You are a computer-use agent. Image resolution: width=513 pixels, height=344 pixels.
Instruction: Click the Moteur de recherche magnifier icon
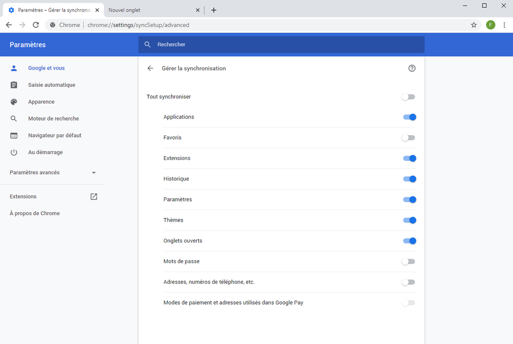coord(14,119)
